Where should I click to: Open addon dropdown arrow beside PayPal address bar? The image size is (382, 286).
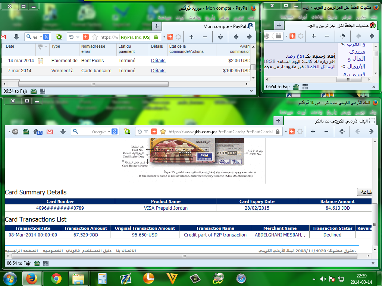coord(164,37)
